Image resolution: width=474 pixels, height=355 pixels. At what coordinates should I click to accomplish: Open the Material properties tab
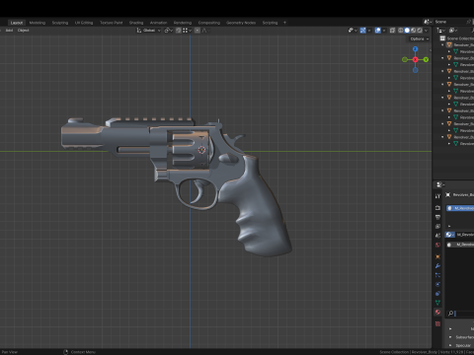(x=437, y=312)
